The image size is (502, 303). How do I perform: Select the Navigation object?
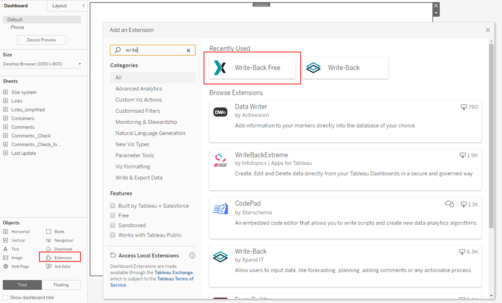point(60,240)
